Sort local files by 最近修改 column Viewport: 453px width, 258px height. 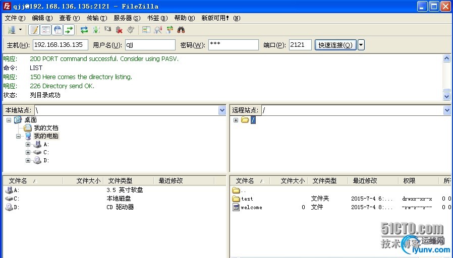click(184, 181)
